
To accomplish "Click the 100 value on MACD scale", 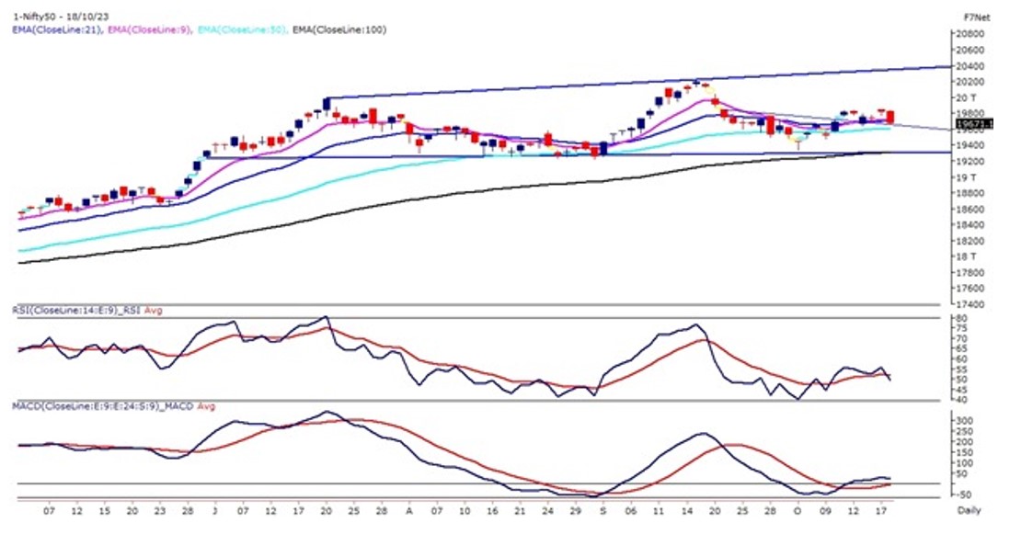I will pos(966,463).
